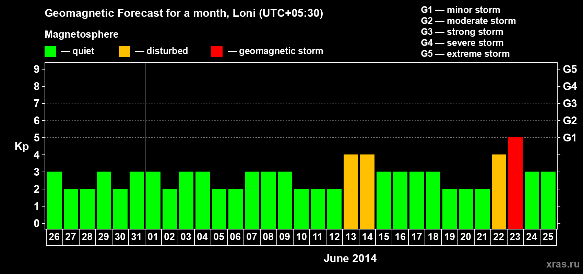The width and height of the screenshot is (583, 274).
Task: Click the 'G2 — moderate storm' legend line
Action: click(468, 21)
